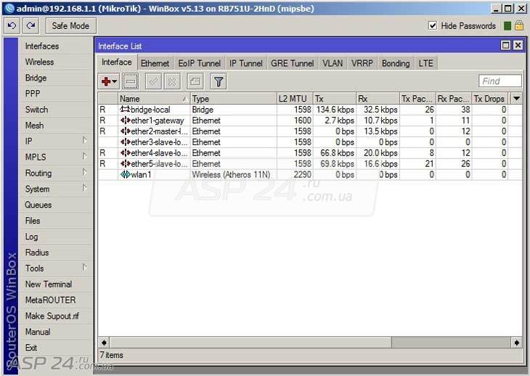
Task: Open the VRRP tab
Action: pyautogui.click(x=362, y=63)
